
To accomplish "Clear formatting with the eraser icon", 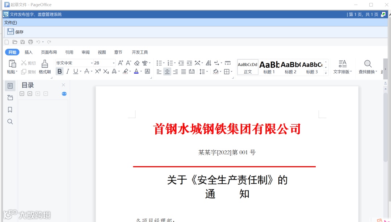I will 136,63.
